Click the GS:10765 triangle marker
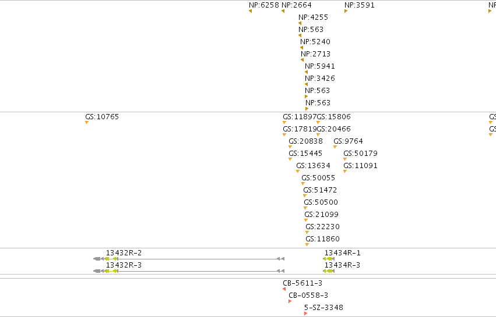Viewport: 496px width, 317px height. 87,123
